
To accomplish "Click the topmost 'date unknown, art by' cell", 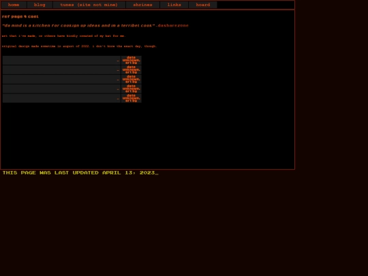I will tap(132, 61).
